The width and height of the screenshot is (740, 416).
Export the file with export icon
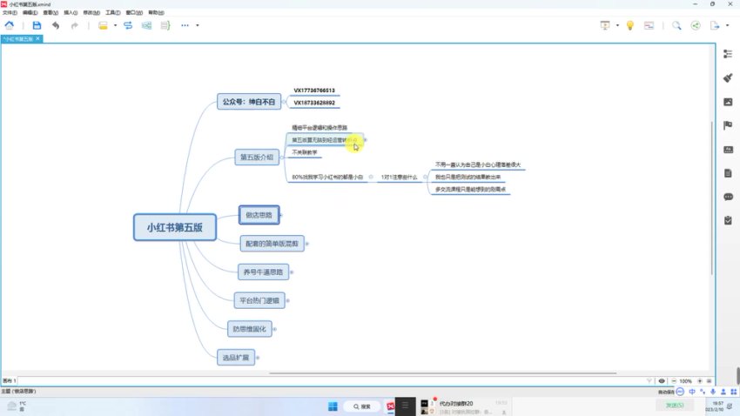coord(715,25)
